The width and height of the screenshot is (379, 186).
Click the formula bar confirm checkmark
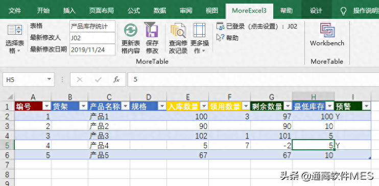click(98, 79)
